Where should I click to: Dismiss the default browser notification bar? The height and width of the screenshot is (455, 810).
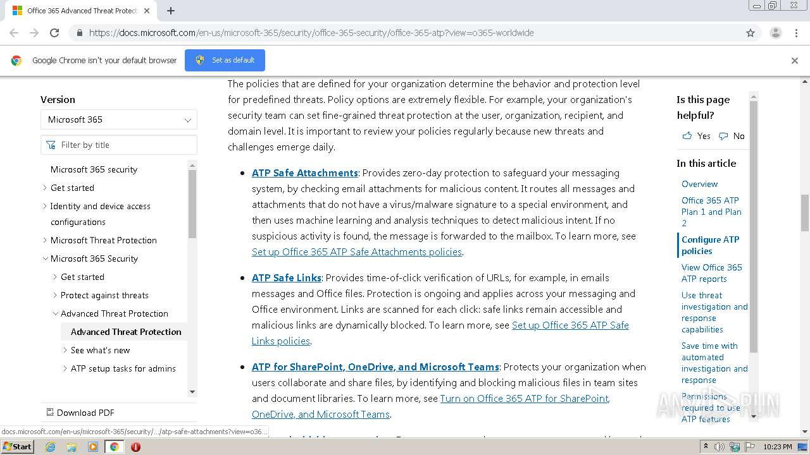point(795,61)
